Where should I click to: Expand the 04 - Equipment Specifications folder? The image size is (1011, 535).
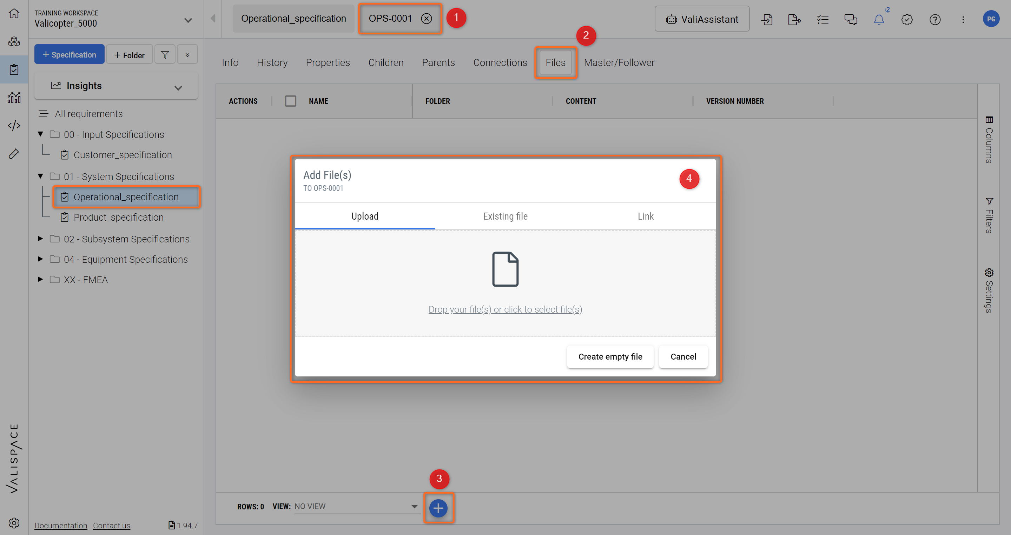tap(40, 259)
